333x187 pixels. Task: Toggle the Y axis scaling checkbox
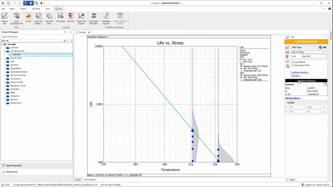[324, 107]
